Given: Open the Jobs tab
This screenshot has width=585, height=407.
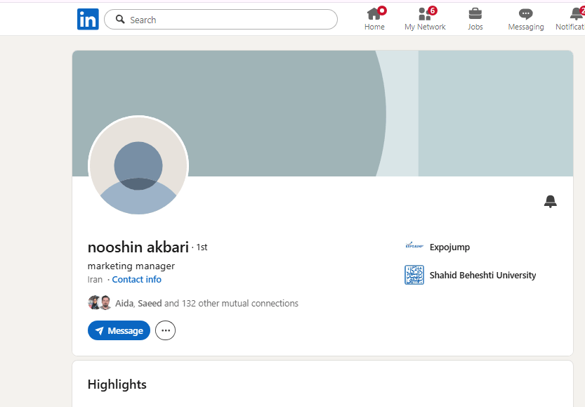Looking at the screenshot, I should coord(475,19).
